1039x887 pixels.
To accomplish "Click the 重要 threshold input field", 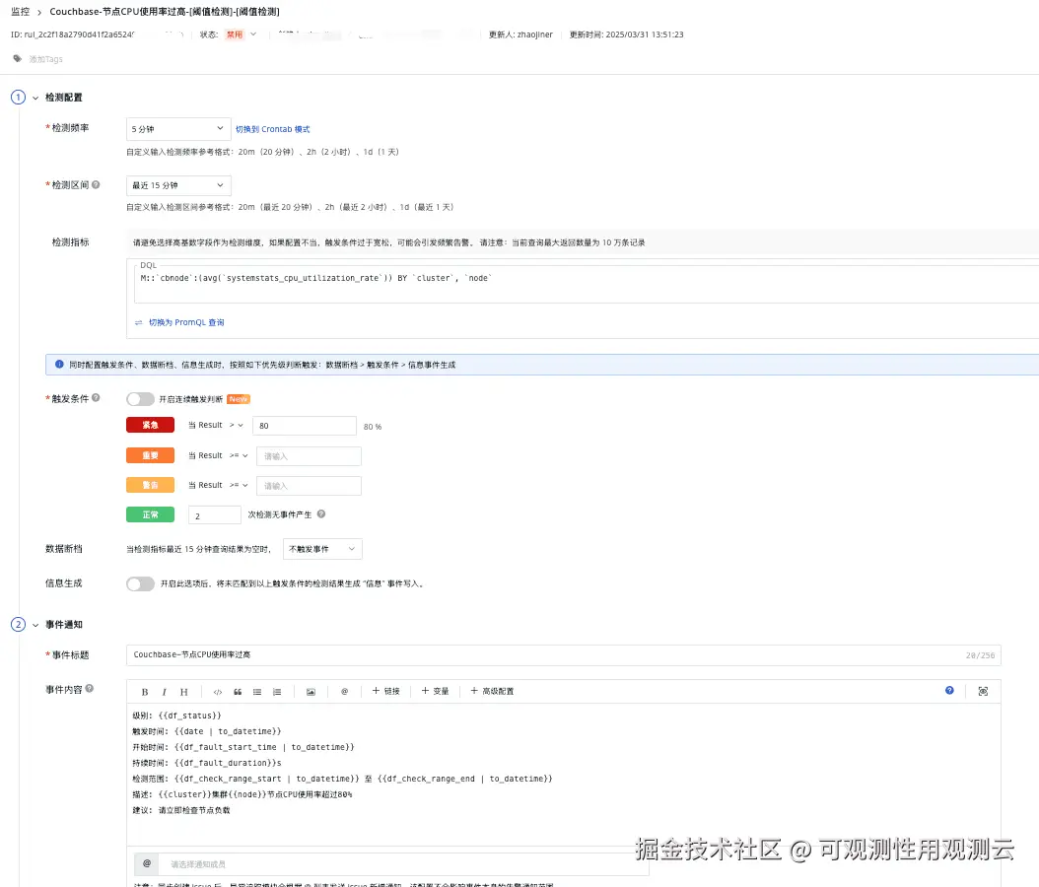I will (309, 456).
